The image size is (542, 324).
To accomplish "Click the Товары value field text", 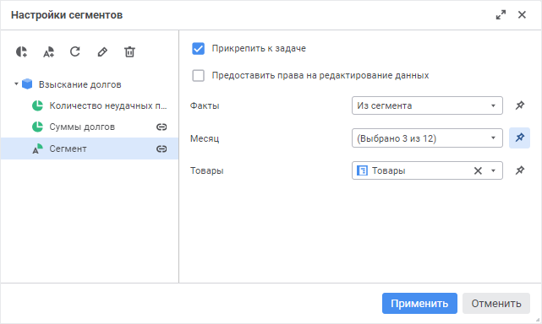I will pyautogui.click(x=388, y=170).
